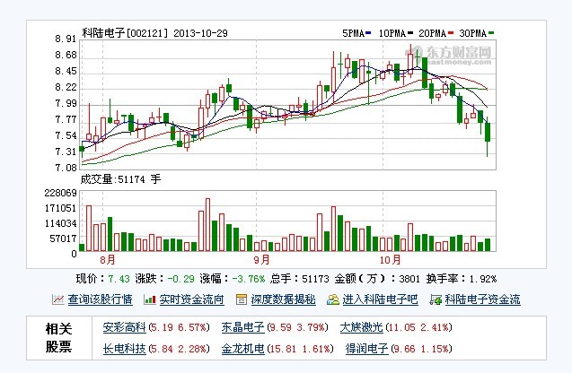The width and height of the screenshot is (572, 373).
Task: Click the document icon beside 深度数据揭秘
Action: [242, 299]
